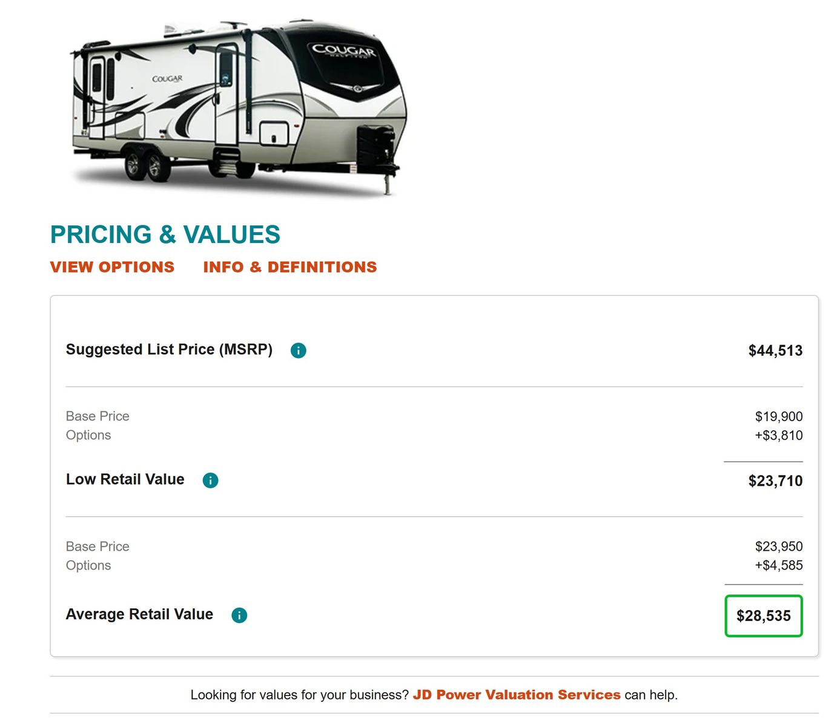Viewport: 837px width, 727px height.
Task: Select the $23,950 base price figure
Action: (778, 546)
